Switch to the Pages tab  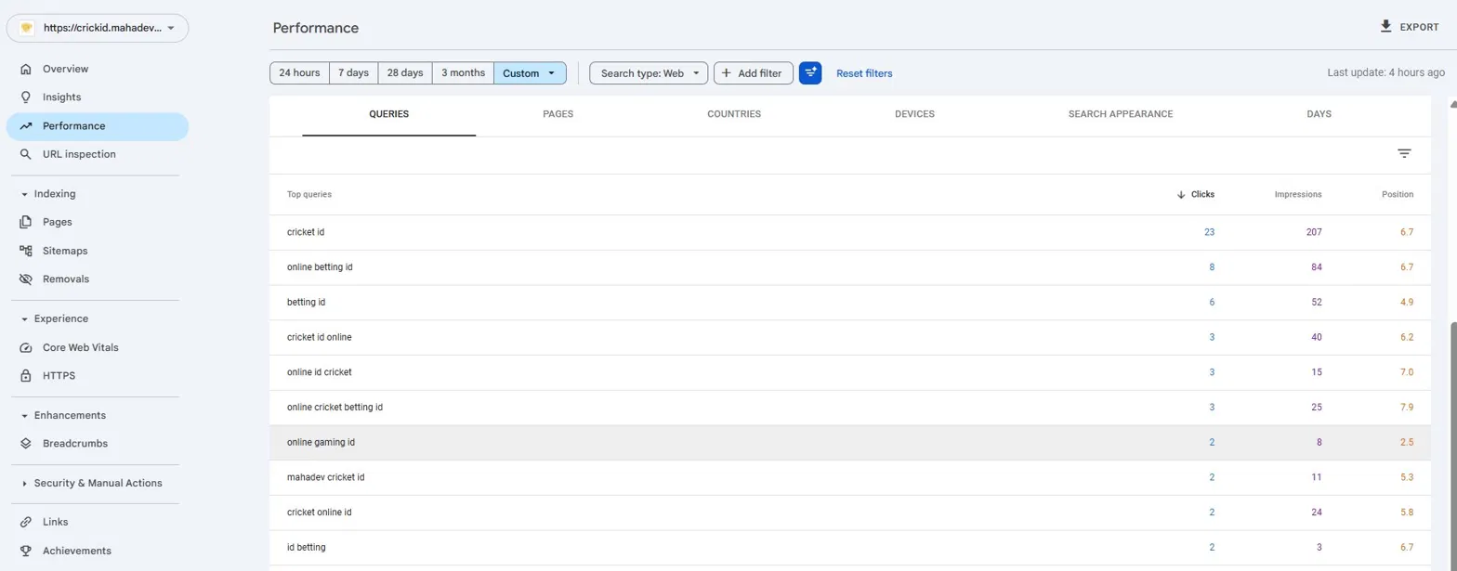(558, 114)
